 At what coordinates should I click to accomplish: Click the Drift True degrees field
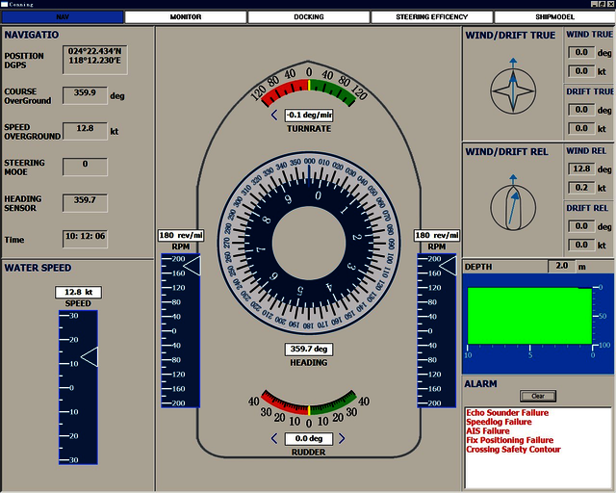tap(581, 110)
